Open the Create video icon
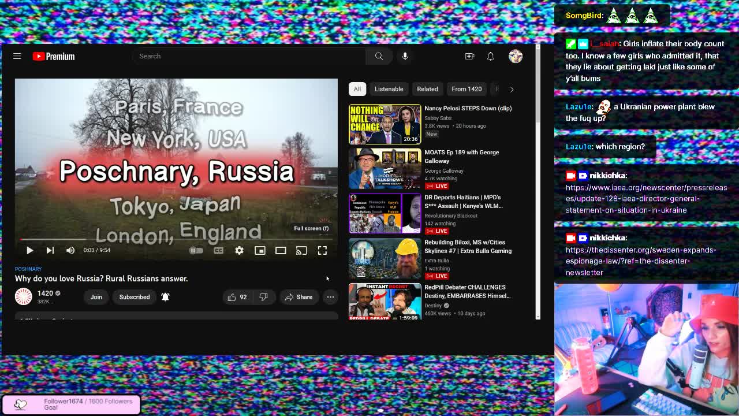739x416 pixels. tap(469, 56)
